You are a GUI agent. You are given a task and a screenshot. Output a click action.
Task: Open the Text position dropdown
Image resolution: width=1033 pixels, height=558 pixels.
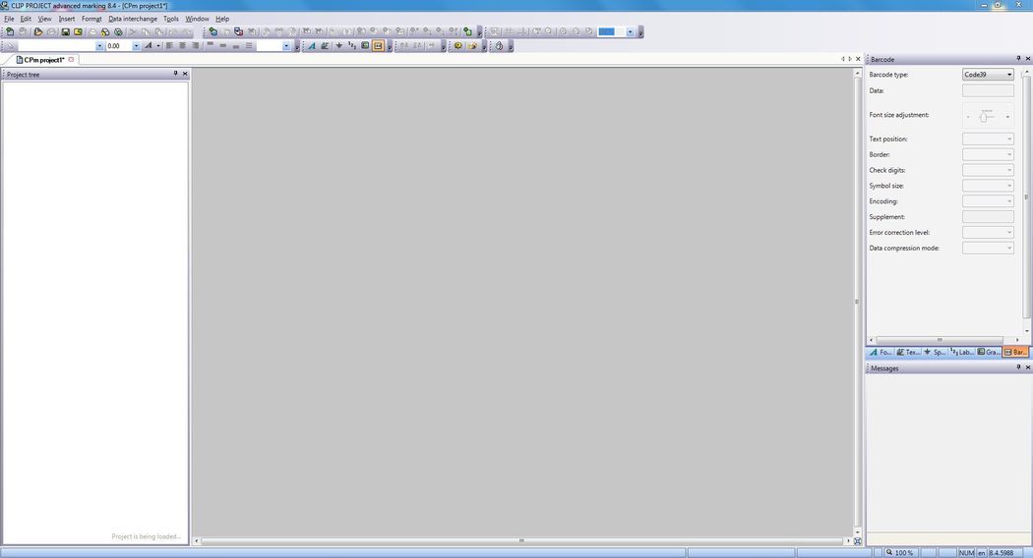[988, 139]
